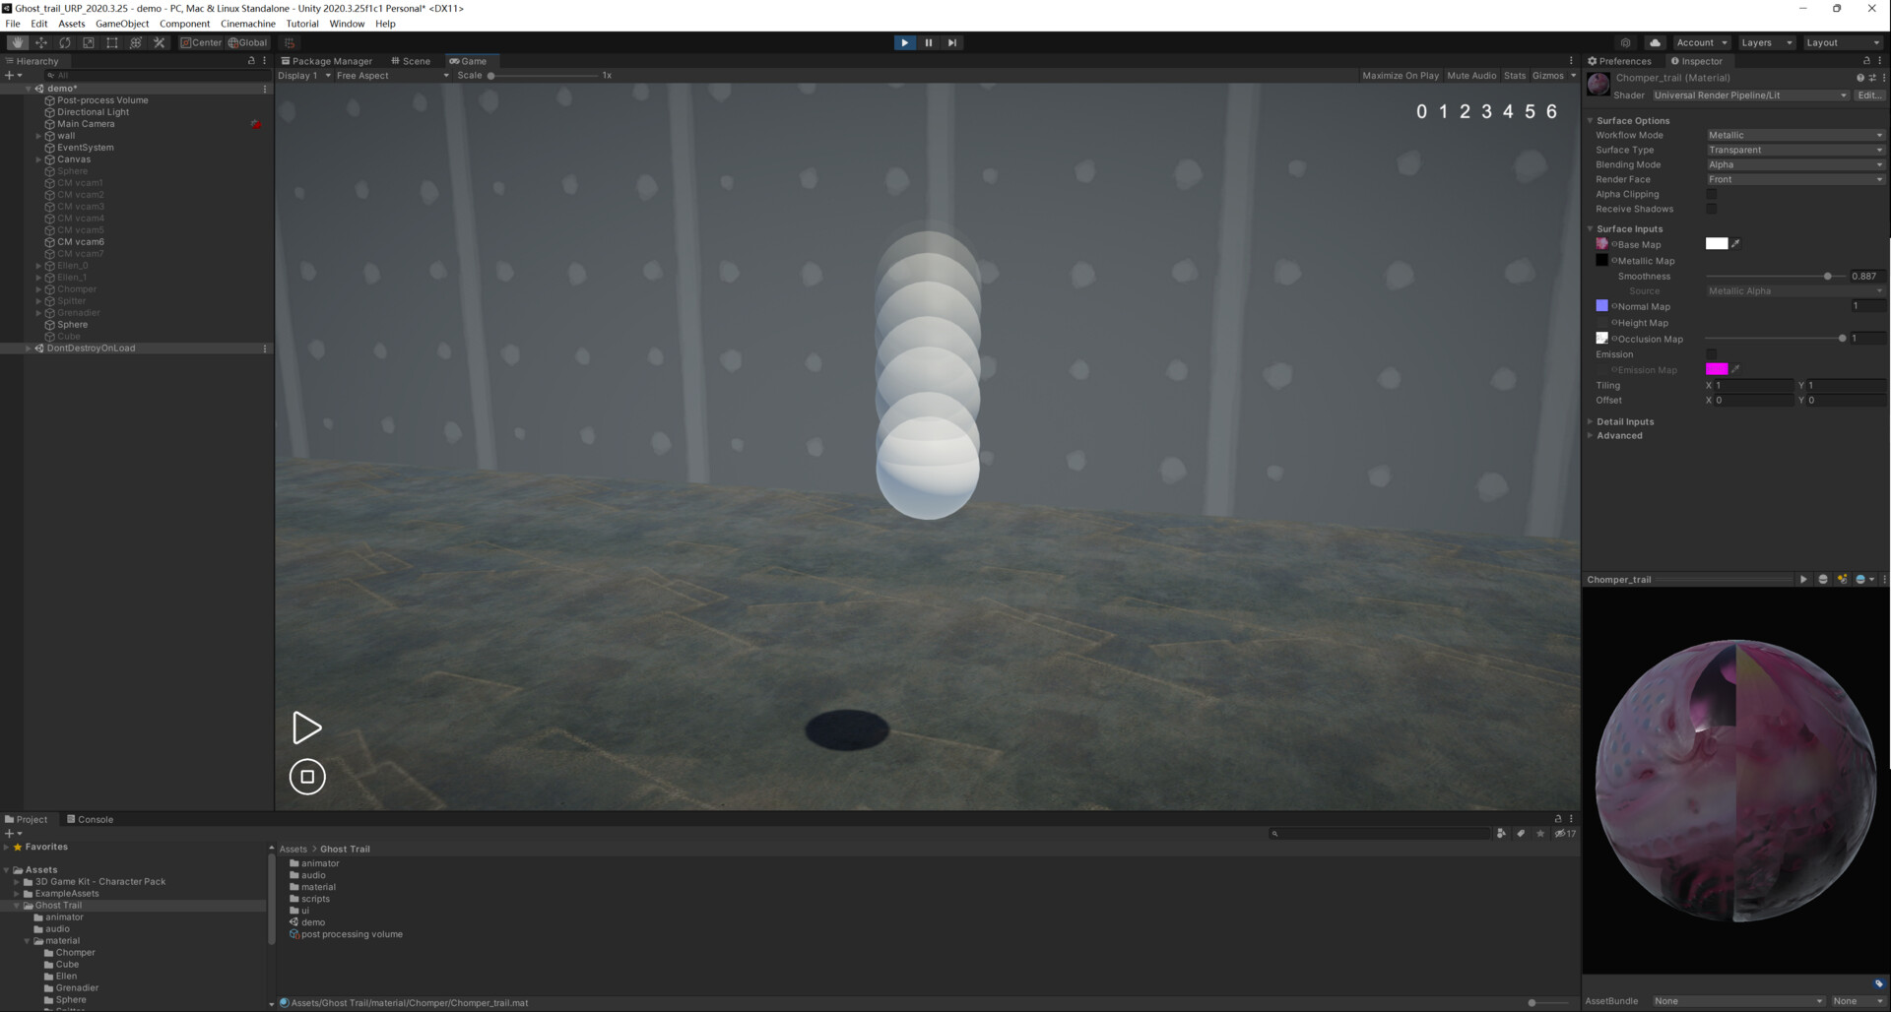
Task: Open the Base Map color swatch
Action: click(1718, 243)
